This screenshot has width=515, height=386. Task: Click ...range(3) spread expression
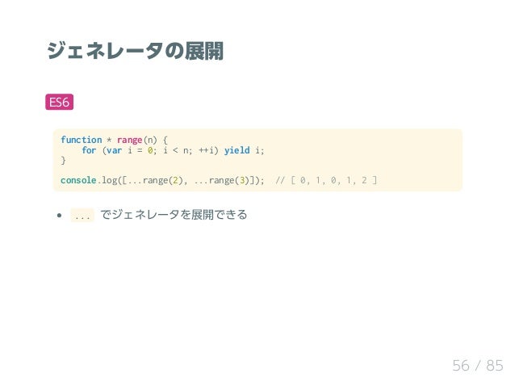[x=222, y=180]
